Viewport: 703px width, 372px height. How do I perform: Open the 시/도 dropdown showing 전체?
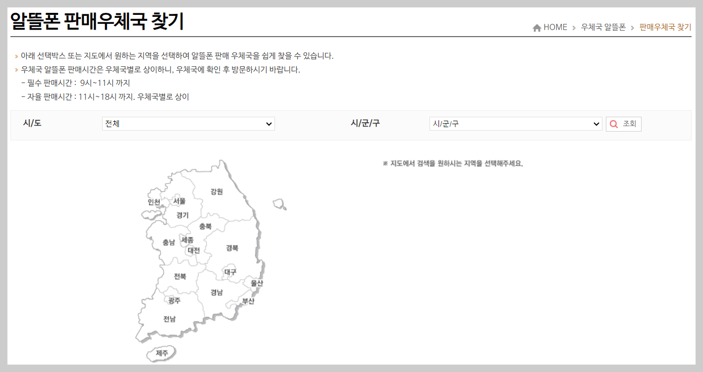click(x=188, y=124)
